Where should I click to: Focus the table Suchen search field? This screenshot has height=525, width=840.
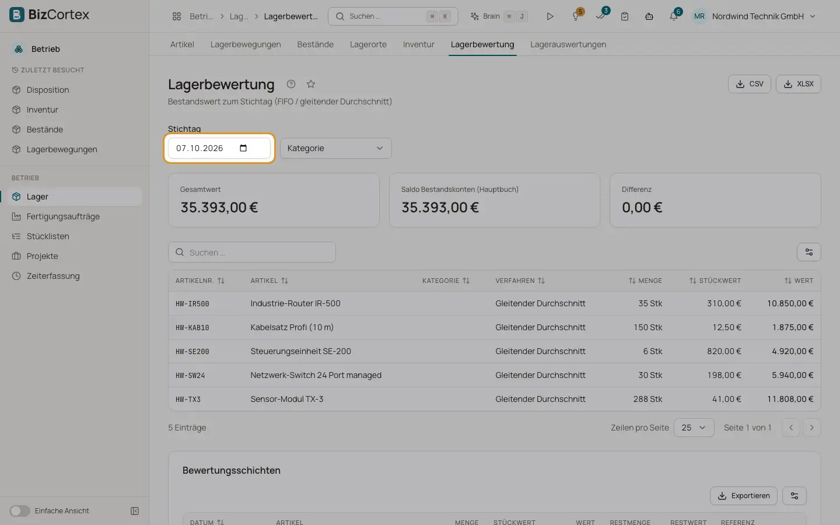pos(252,253)
